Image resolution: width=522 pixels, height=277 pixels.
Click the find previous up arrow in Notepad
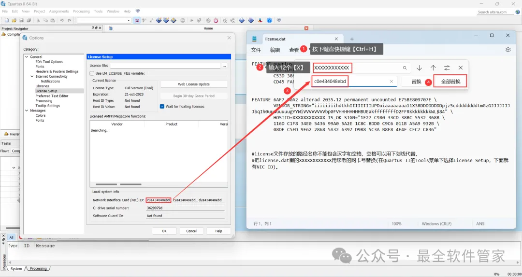point(433,68)
